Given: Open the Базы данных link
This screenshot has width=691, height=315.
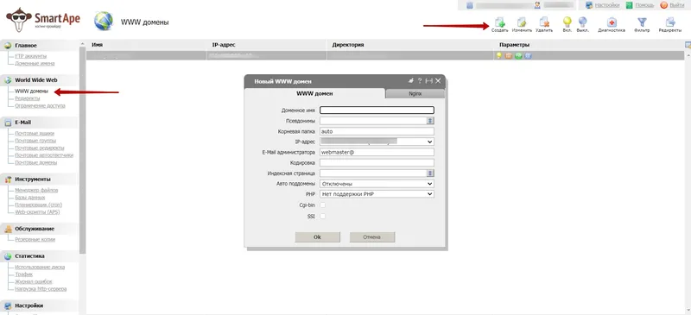Looking at the screenshot, I should pos(30,198).
